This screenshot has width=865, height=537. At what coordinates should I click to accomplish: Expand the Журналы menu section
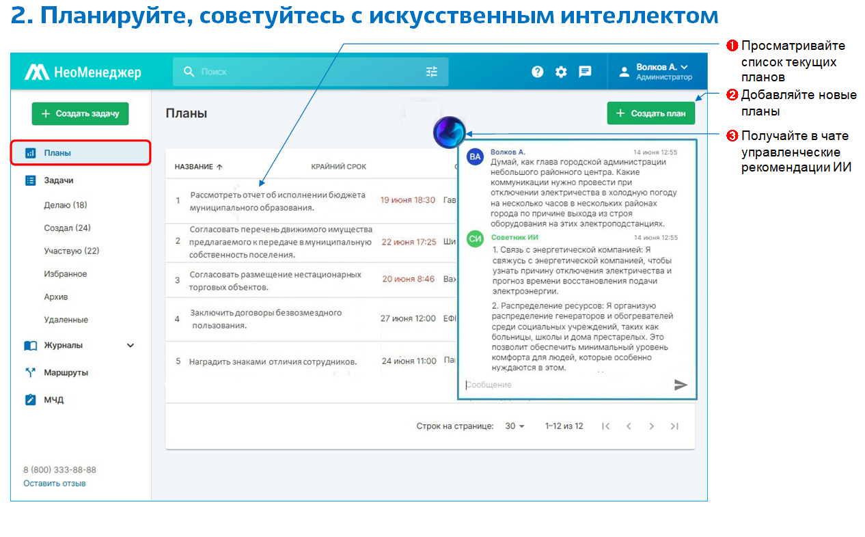click(131, 346)
